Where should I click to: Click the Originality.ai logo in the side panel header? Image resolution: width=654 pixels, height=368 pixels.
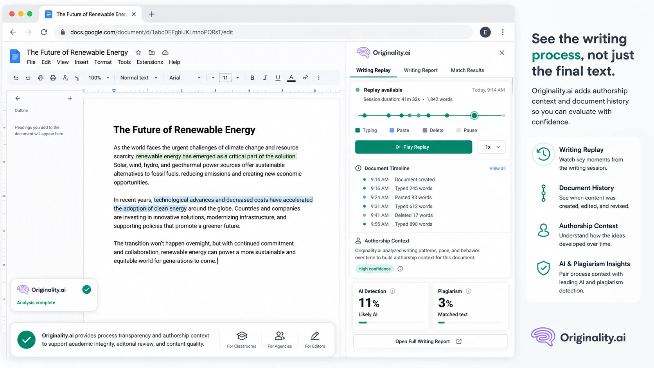(383, 52)
